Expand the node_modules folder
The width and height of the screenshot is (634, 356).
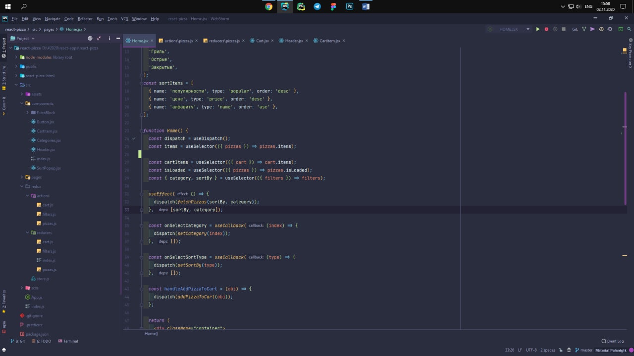click(16, 57)
